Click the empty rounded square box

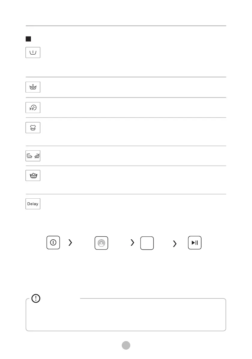coord(147,243)
